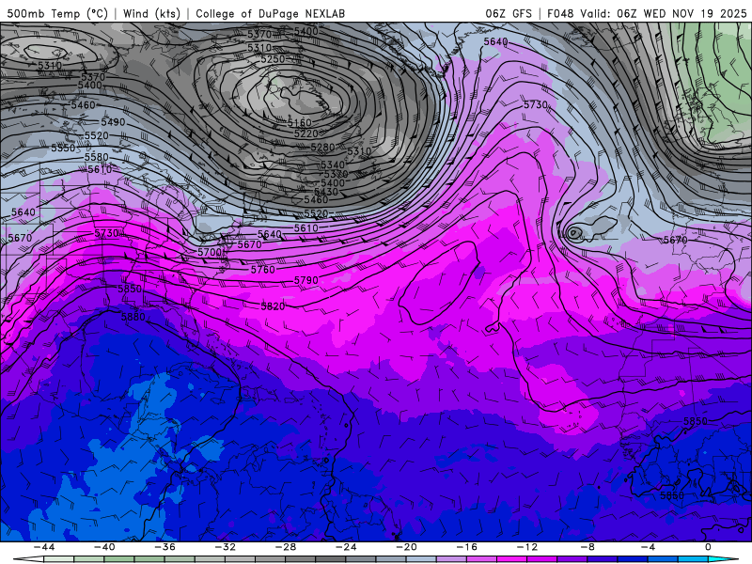Viewport: 752px width, 564px height.
Task: Click the -16 color bar tick label
Action: (x=467, y=547)
